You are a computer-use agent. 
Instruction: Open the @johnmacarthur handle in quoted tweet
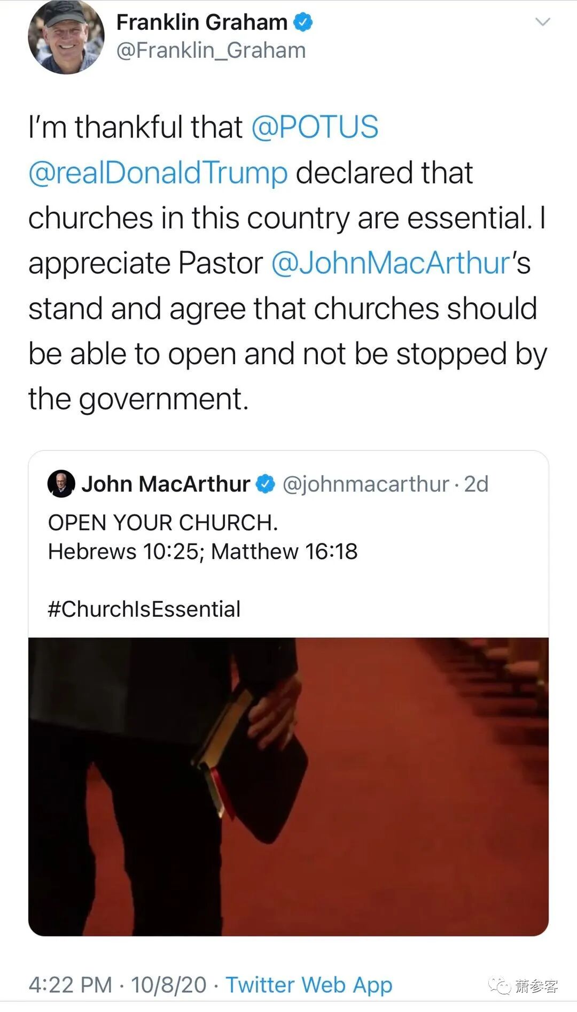365,484
